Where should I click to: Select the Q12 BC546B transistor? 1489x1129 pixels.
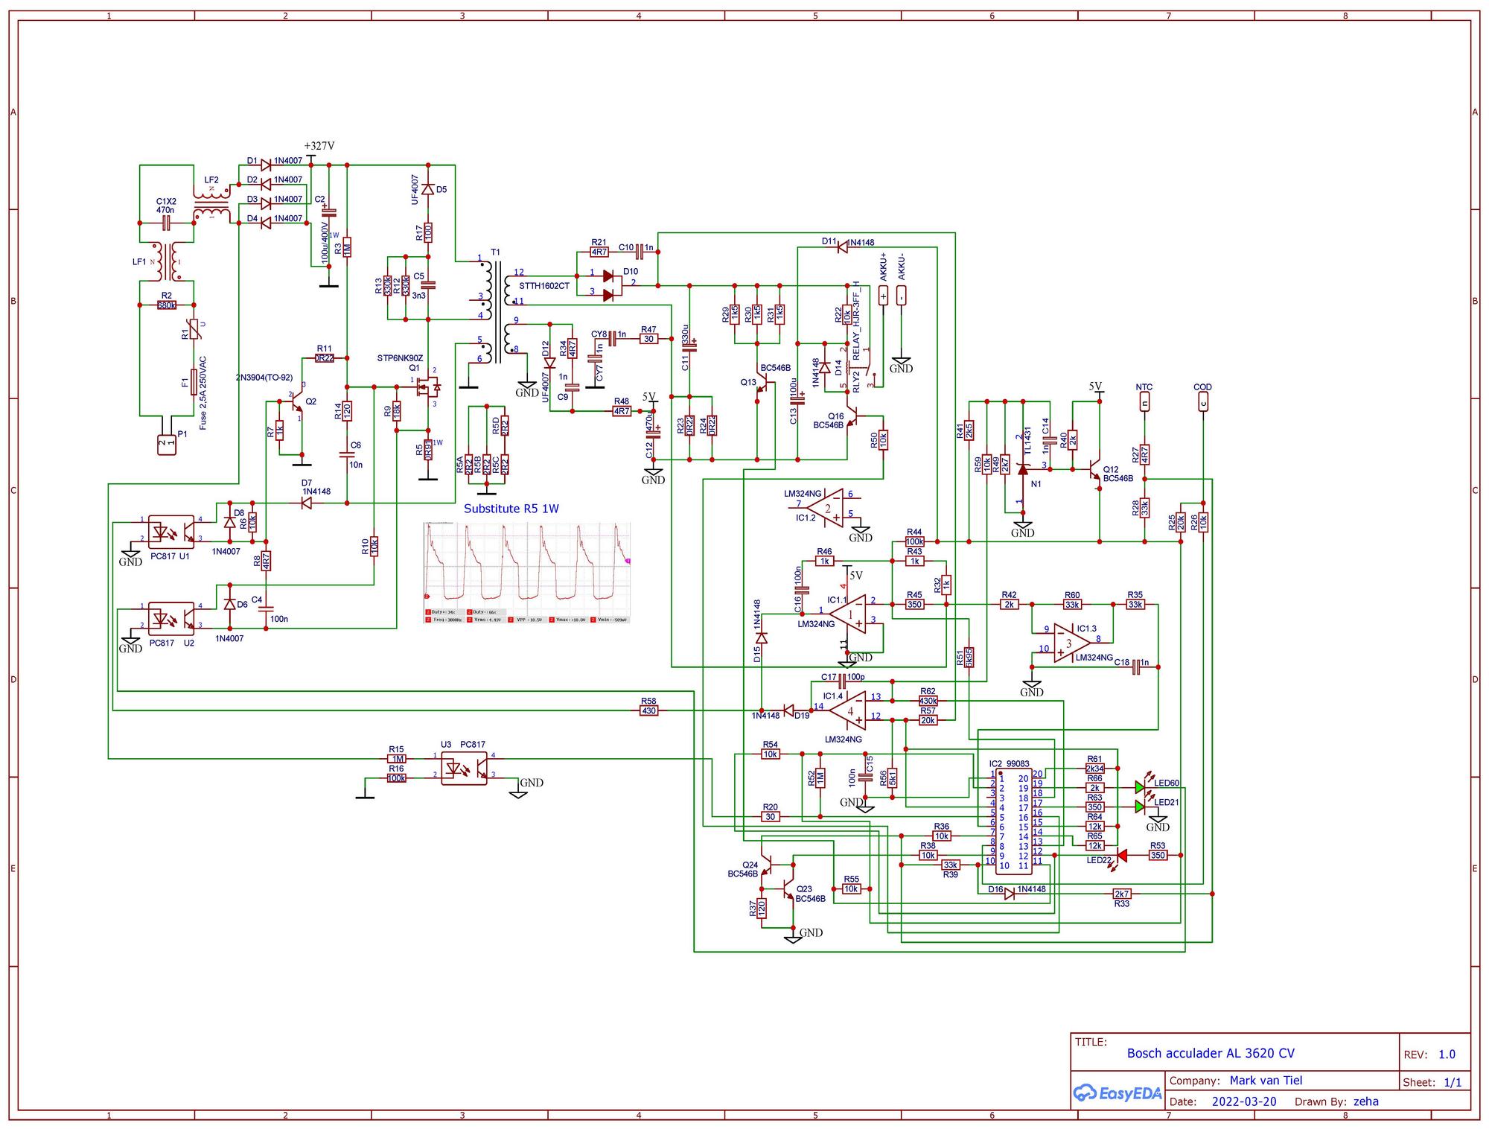coord(1093,468)
